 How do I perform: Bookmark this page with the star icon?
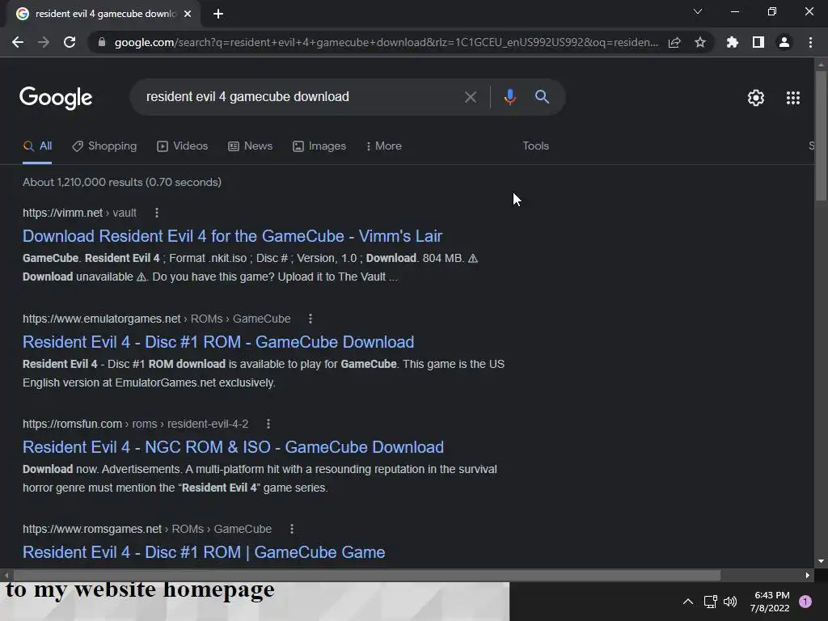click(700, 42)
